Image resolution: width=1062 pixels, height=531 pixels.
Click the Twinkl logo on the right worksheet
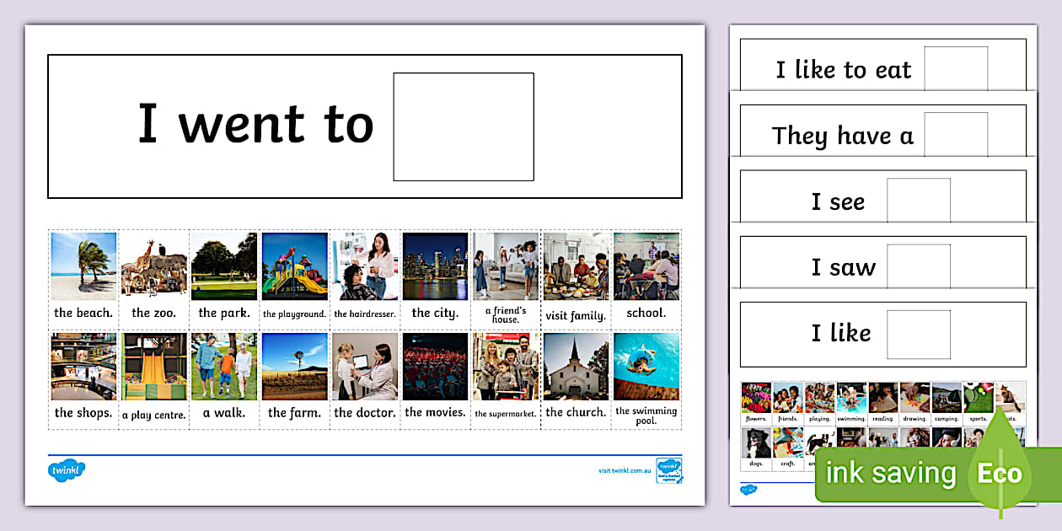[747, 488]
